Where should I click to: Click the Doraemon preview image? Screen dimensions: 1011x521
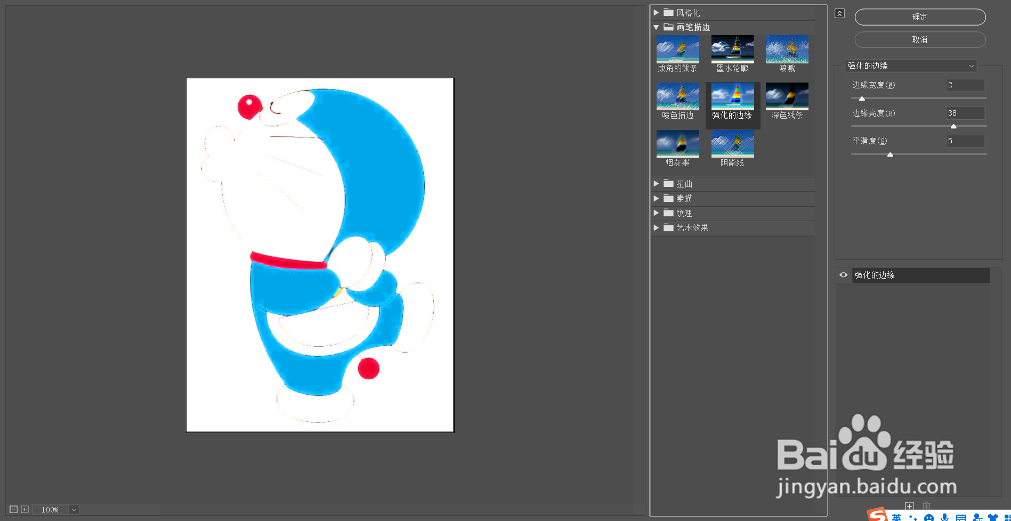320,255
